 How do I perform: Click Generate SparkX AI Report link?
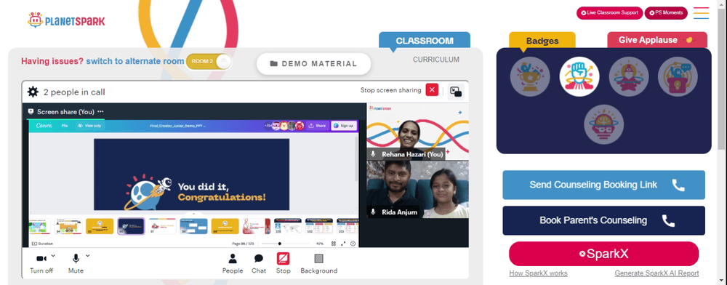coord(656,273)
